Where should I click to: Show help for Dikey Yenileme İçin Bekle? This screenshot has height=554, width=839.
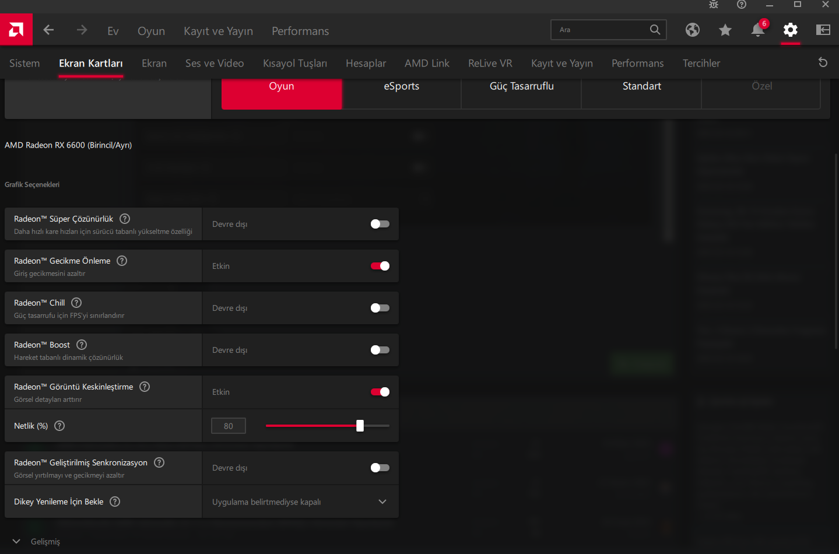point(115,502)
